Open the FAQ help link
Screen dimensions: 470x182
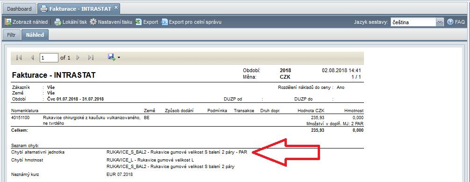tap(456, 22)
